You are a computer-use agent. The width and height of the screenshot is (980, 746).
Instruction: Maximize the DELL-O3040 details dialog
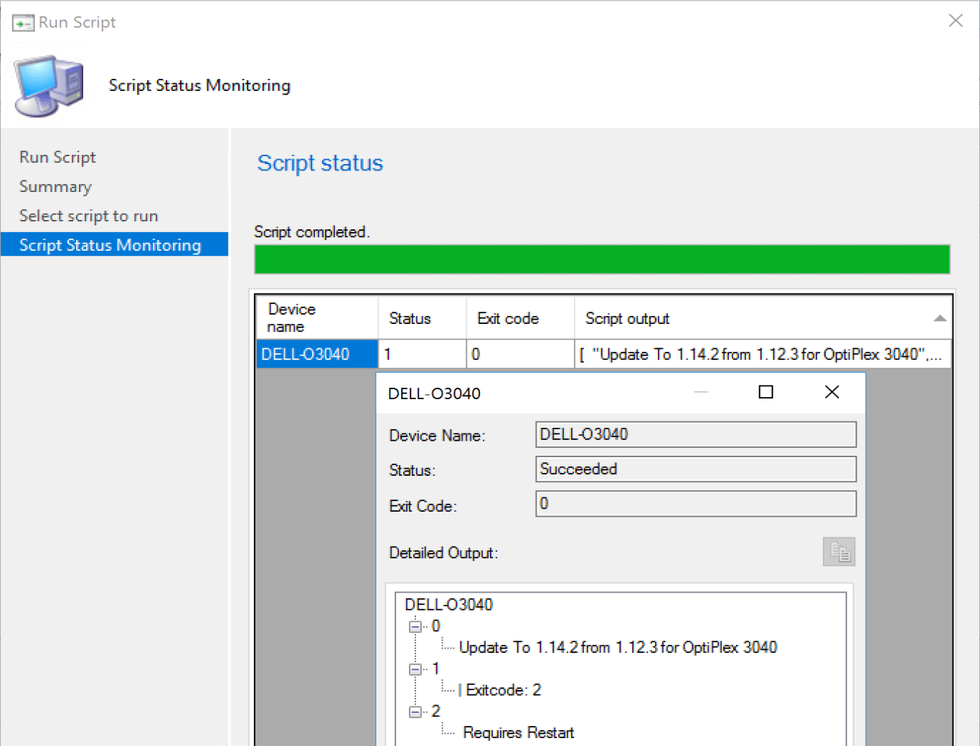[x=765, y=392]
